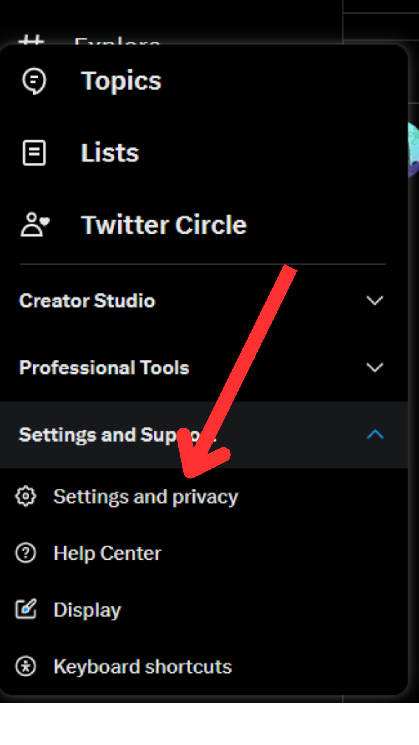Viewport: 419px width, 745px height.
Task: Click the Help Center question mark icon
Action: (26, 553)
